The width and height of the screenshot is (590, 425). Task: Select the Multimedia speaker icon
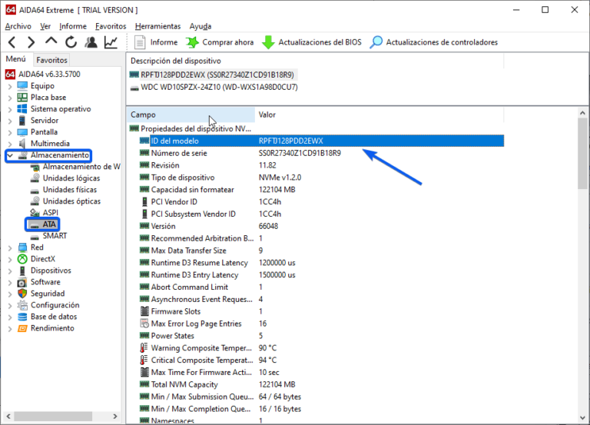click(x=22, y=144)
